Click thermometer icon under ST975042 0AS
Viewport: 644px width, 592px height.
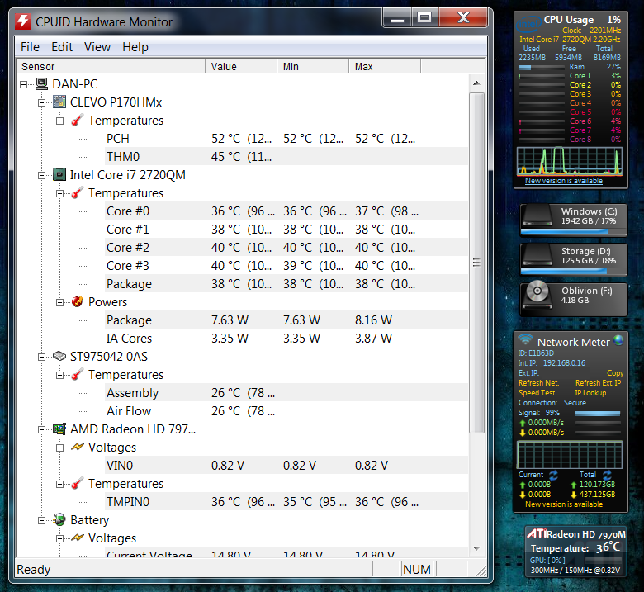coord(78,374)
